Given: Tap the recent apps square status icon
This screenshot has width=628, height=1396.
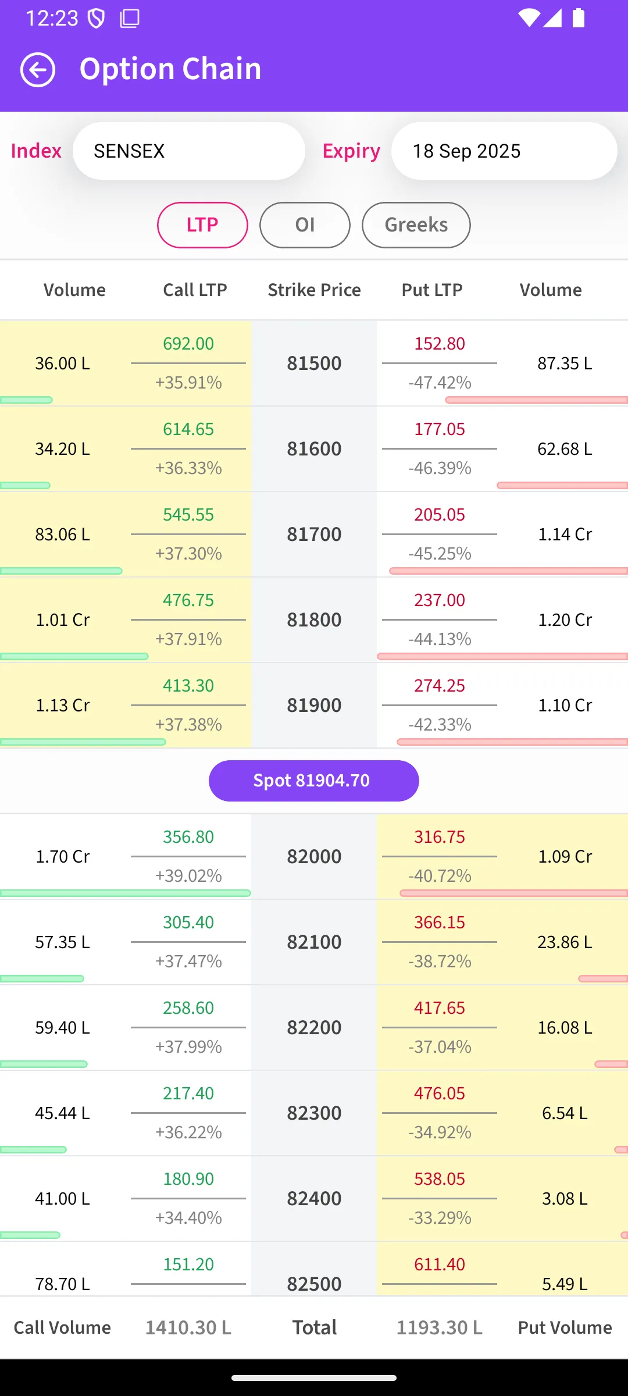Looking at the screenshot, I should point(130,19).
